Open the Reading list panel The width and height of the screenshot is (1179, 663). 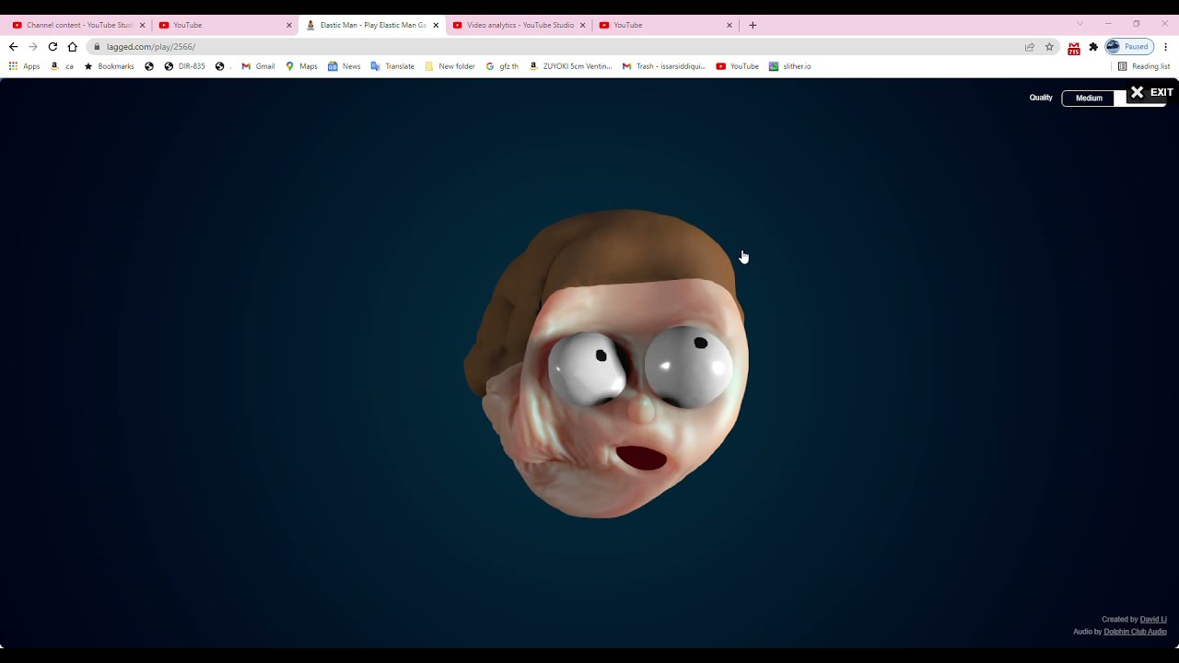[x=1143, y=66]
